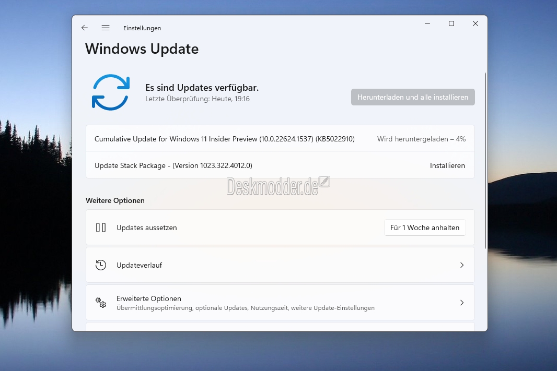557x371 pixels.
Task: Minimize the Einstellungen window
Action: [x=427, y=23]
